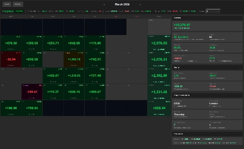244x149 pixels.
Task: Select weekly total +906.44
Action: pyautogui.click(x=159, y=108)
